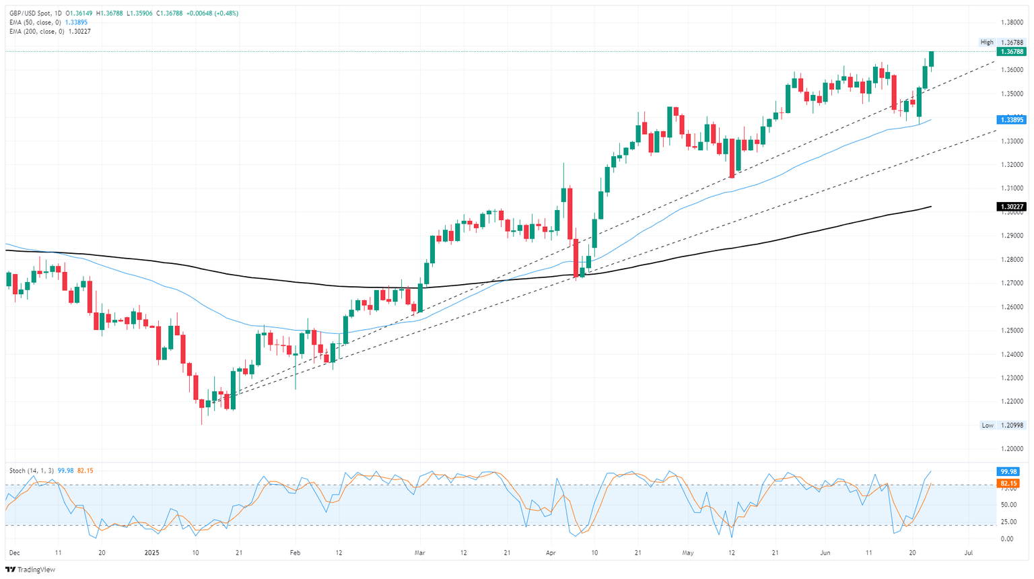Click the orange 82.15 stochastic value tag
The height and width of the screenshot is (579, 1034).
1008,483
